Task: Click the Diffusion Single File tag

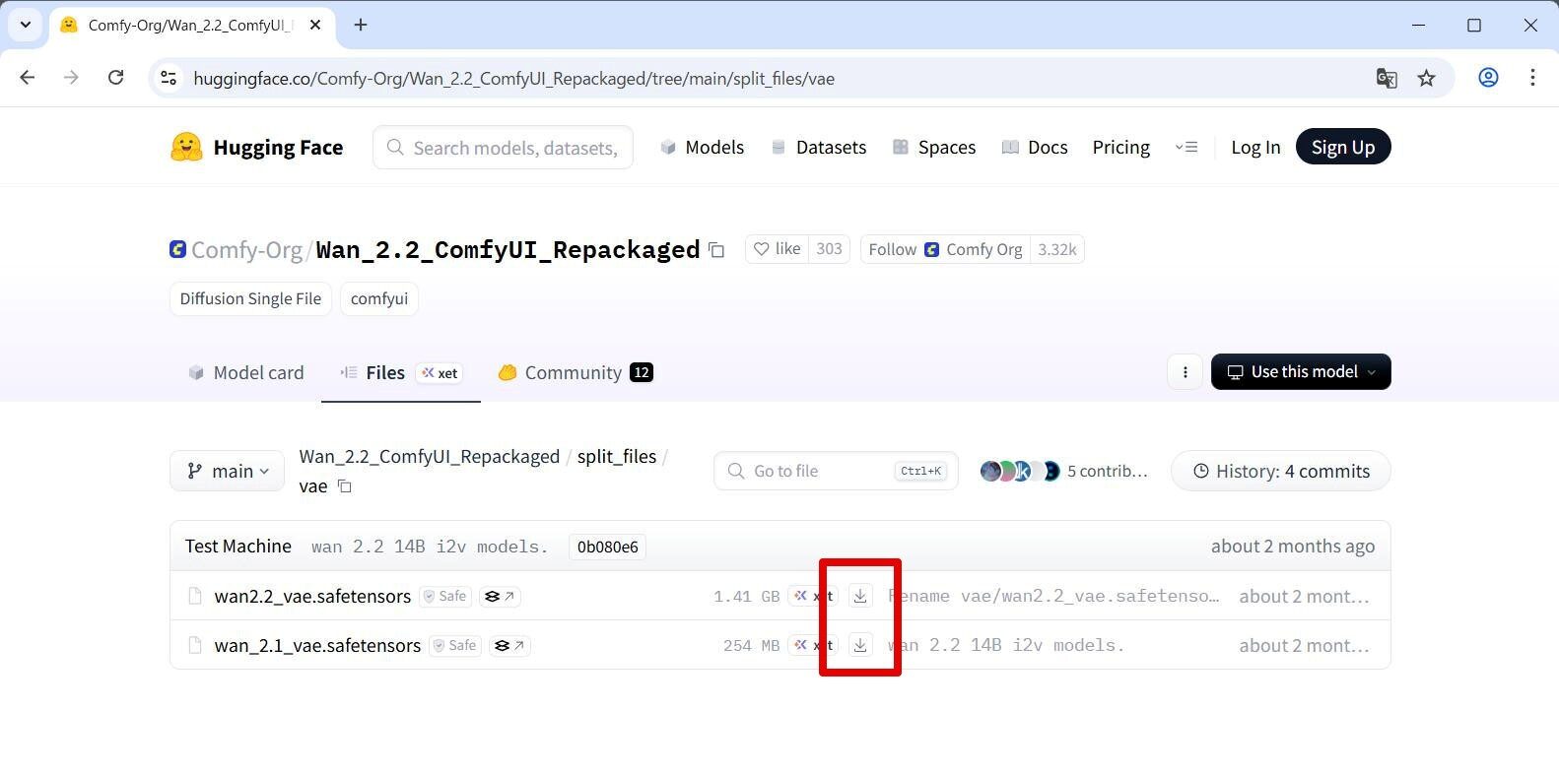Action: (250, 298)
